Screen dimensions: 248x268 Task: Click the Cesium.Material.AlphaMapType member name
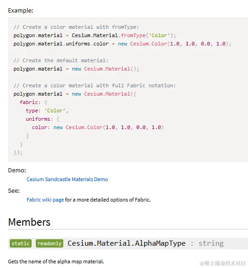tap(127, 243)
